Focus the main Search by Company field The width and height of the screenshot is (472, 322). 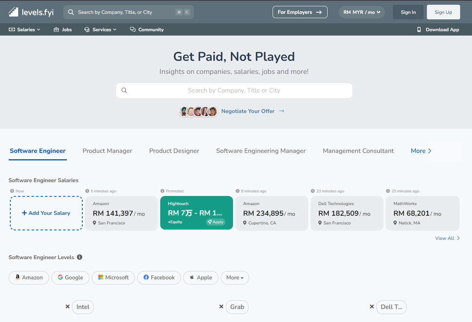[234, 90]
